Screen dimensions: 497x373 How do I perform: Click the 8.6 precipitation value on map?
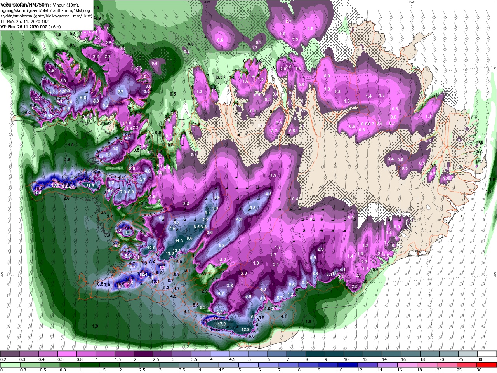189,238
